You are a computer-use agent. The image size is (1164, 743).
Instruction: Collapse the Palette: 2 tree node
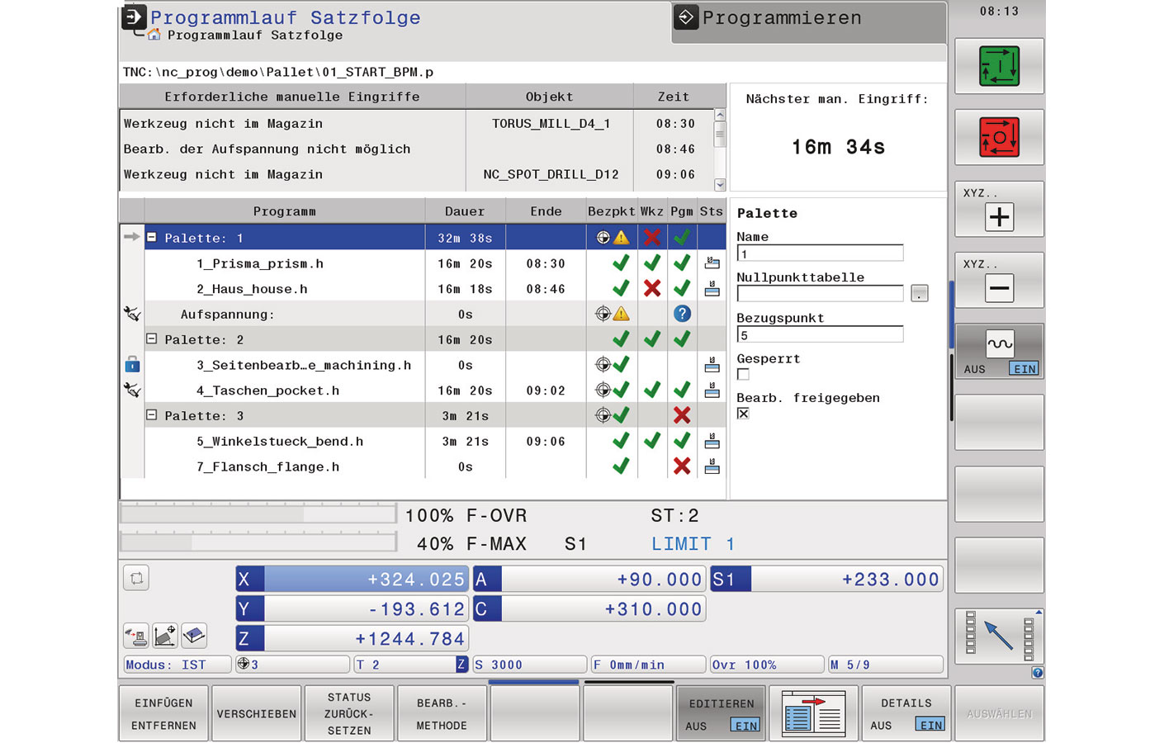(152, 338)
